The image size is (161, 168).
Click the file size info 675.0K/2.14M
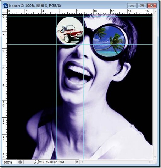point(49,162)
